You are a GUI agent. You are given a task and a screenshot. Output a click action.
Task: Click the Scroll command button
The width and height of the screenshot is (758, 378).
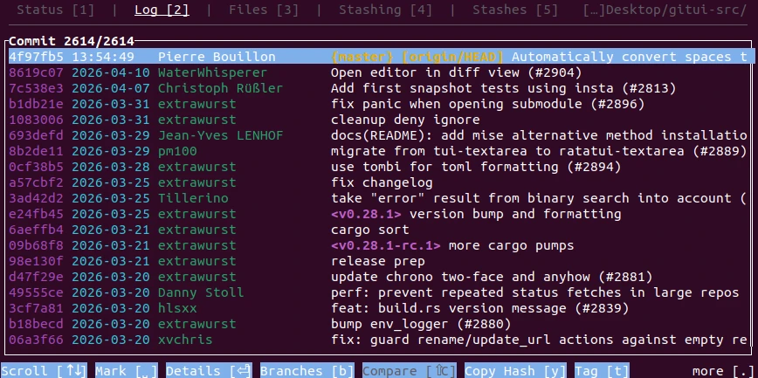pos(44,371)
